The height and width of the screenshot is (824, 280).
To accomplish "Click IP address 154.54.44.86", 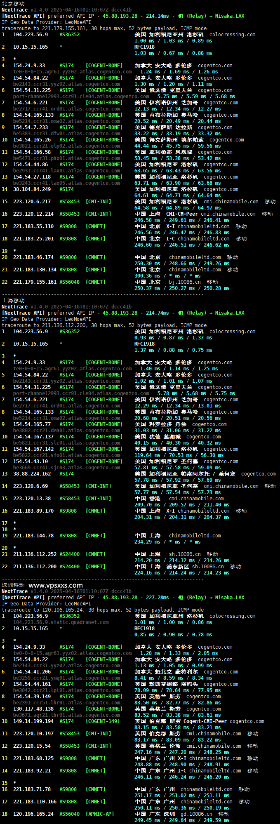I will point(31,165).
